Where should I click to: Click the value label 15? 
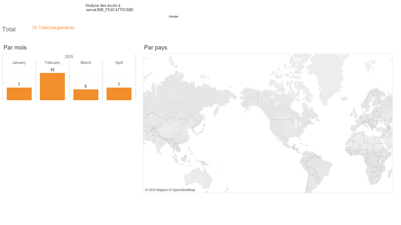click(52, 70)
